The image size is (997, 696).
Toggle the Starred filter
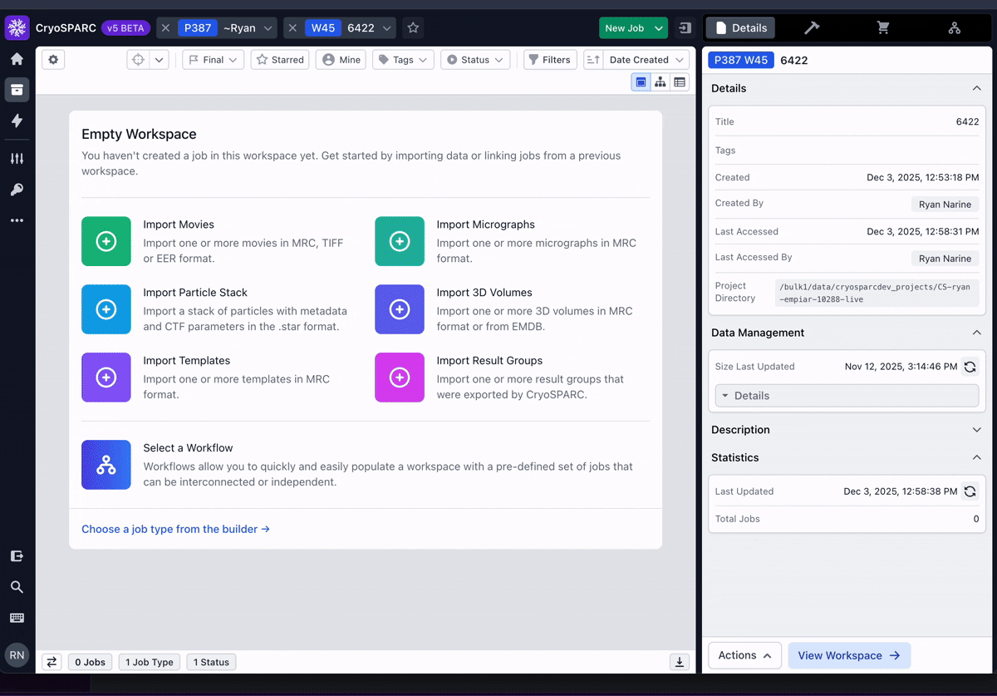point(280,60)
